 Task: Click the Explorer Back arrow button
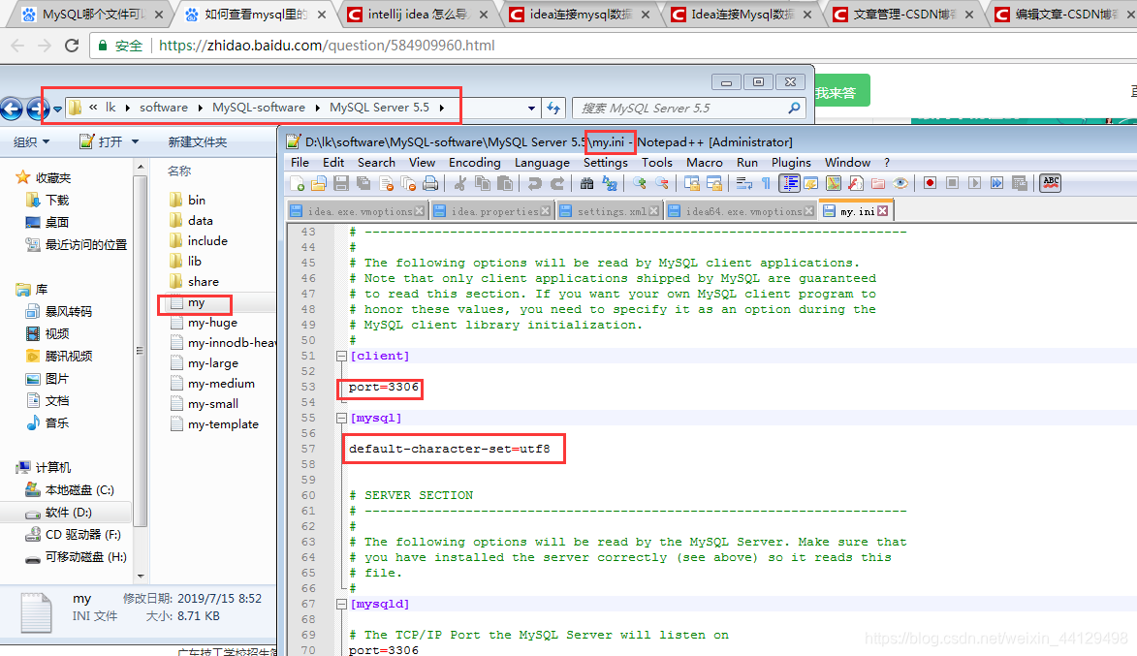(x=12, y=109)
